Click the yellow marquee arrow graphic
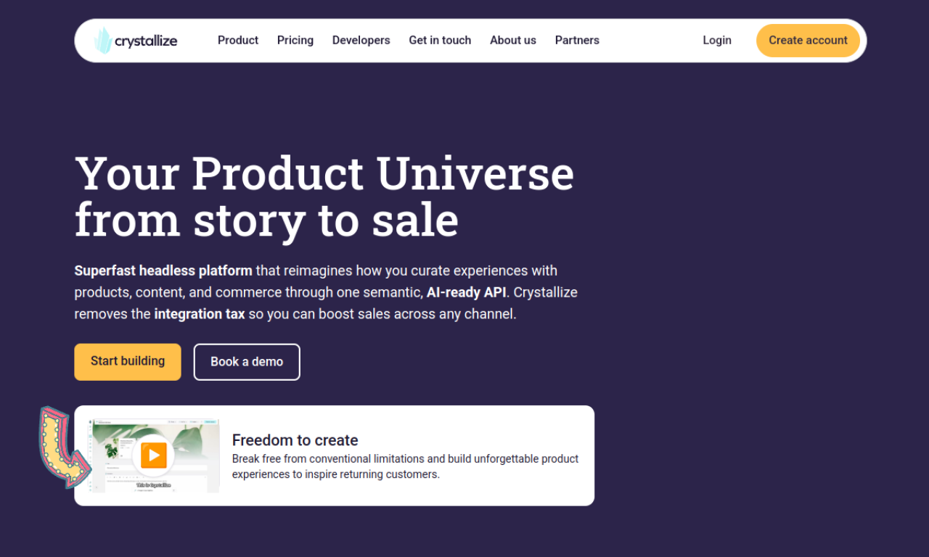 [62, 445]
